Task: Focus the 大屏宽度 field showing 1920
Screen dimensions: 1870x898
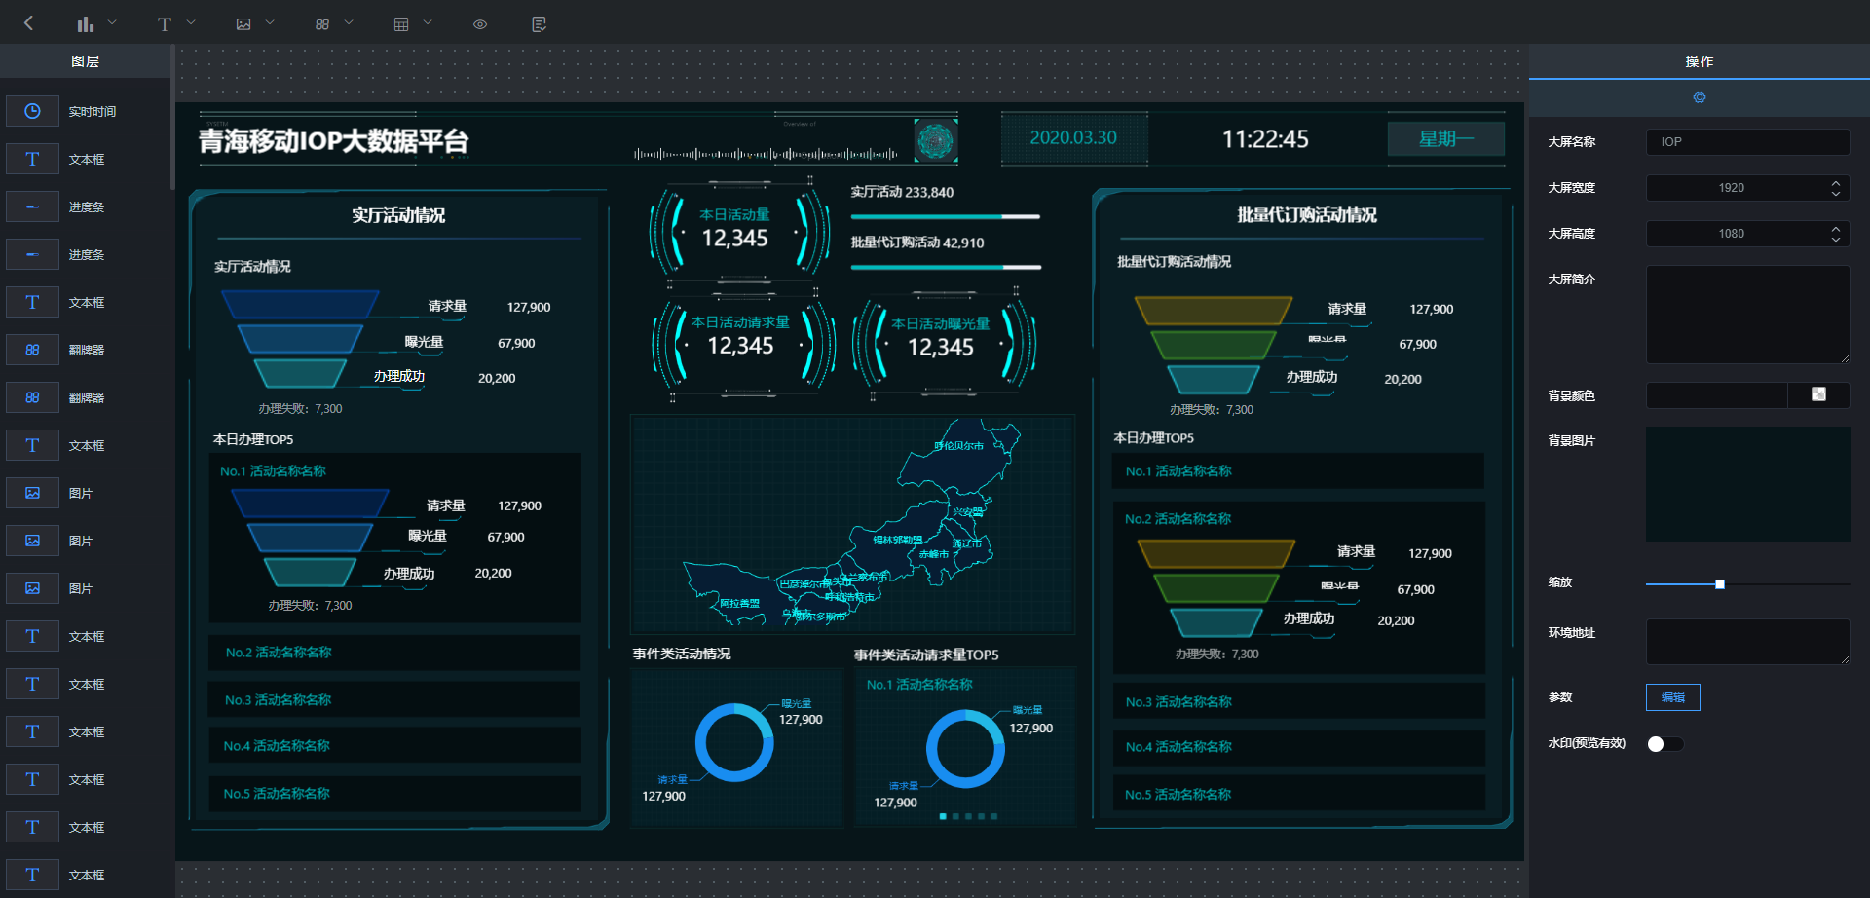Action: [x=1734, y=188]
